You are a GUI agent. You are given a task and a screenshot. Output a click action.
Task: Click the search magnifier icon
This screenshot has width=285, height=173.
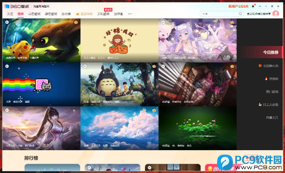point(240,14)
